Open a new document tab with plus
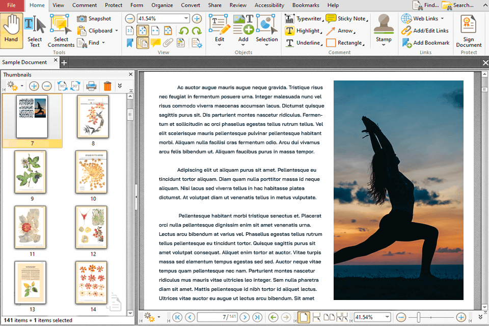489x326 pixels. click(64, 63)
